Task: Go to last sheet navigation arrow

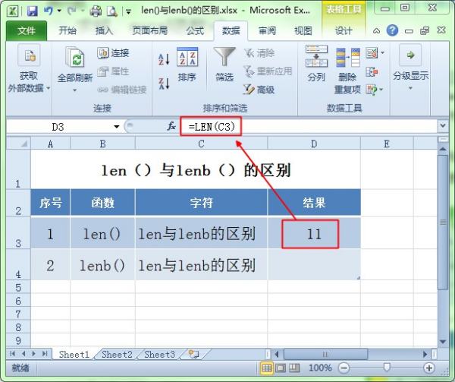Action: click(45, 354)
